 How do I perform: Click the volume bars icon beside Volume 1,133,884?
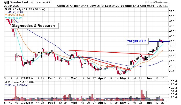click(6, 82)
